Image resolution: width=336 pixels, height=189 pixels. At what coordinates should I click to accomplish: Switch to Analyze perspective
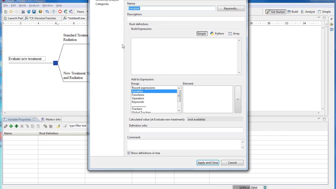click(308, 12)
